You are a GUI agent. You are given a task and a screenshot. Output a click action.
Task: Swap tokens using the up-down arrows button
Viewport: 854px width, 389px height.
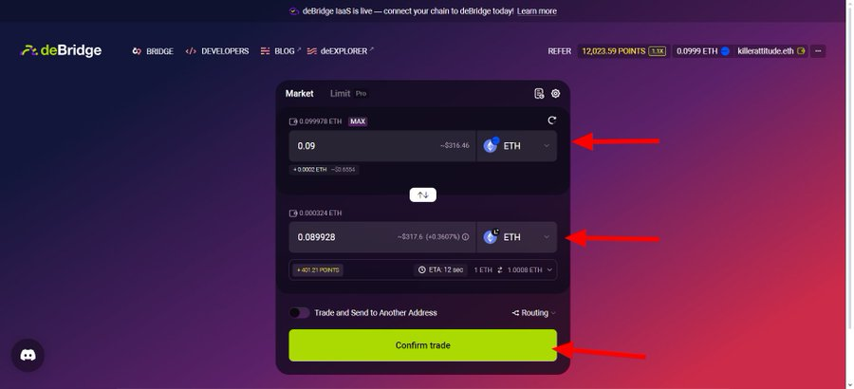pos(422,194)
